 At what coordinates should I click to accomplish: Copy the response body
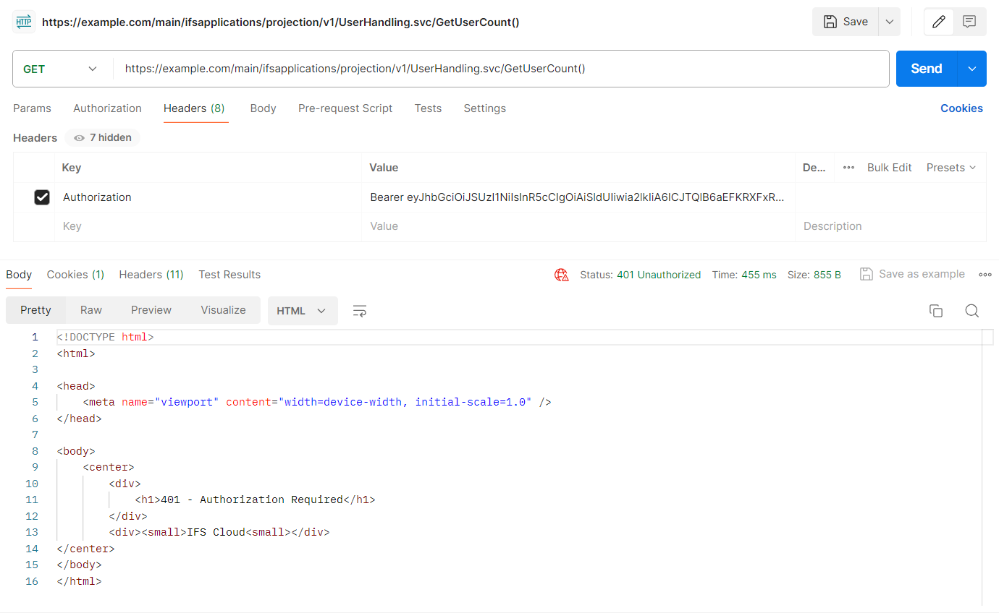click(936, 310)
